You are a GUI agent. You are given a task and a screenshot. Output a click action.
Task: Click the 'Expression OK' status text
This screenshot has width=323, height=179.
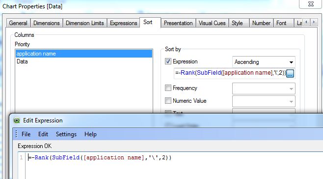[34, 146]
